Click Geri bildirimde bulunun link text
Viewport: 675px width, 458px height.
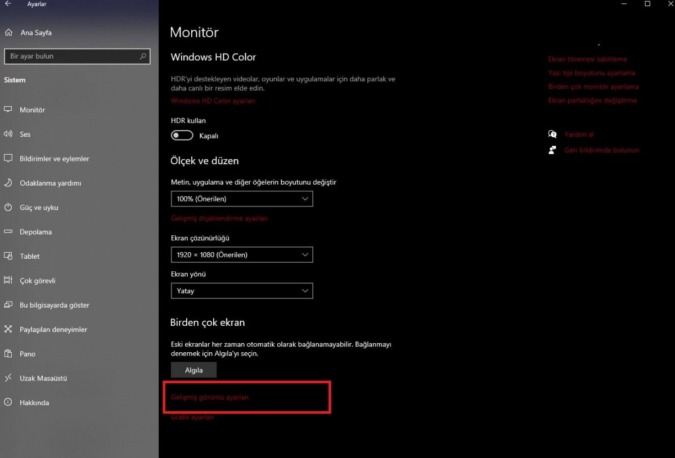tap(602, 150)
